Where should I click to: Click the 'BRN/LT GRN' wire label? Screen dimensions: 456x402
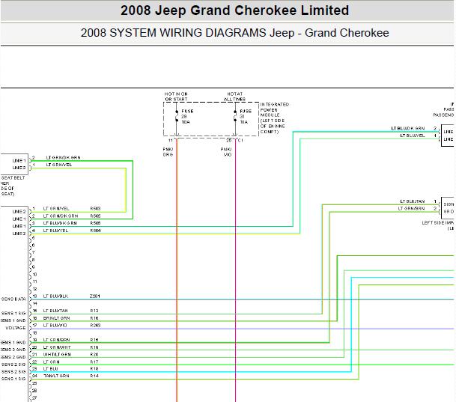56,318
